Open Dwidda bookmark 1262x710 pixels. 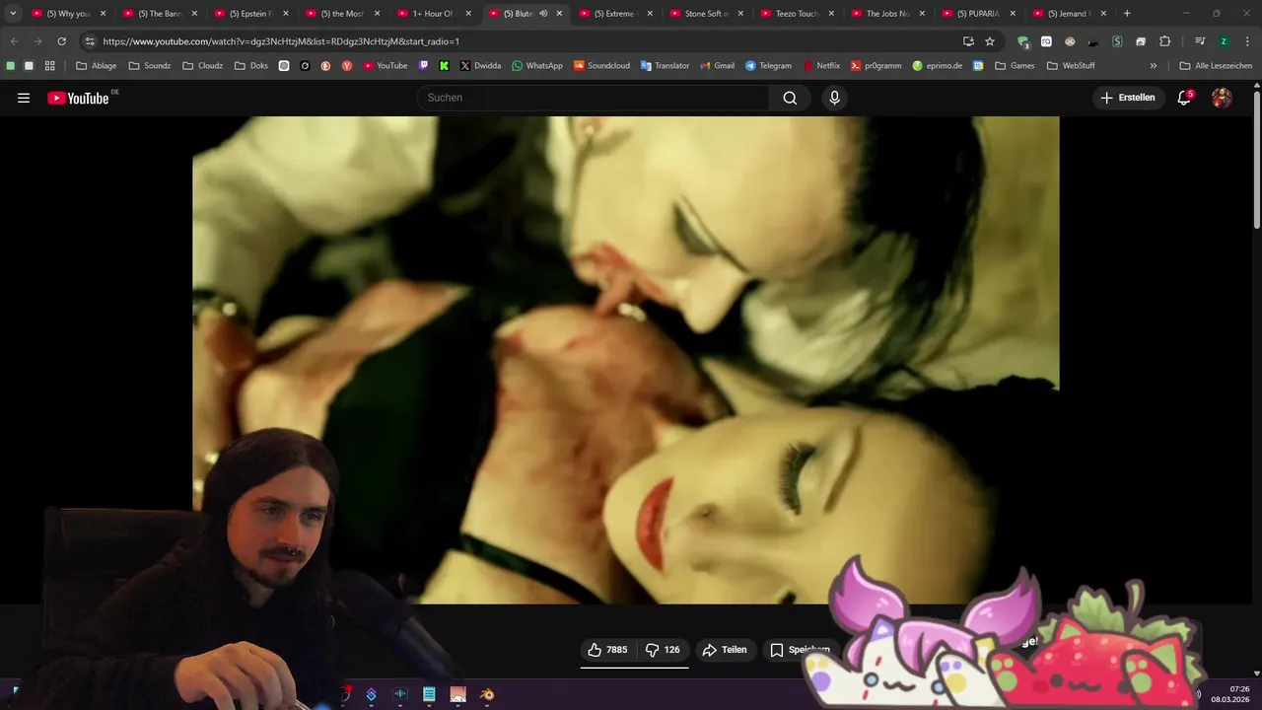[480, 66]
